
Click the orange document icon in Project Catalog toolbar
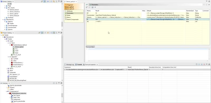[x=48, y=33]
